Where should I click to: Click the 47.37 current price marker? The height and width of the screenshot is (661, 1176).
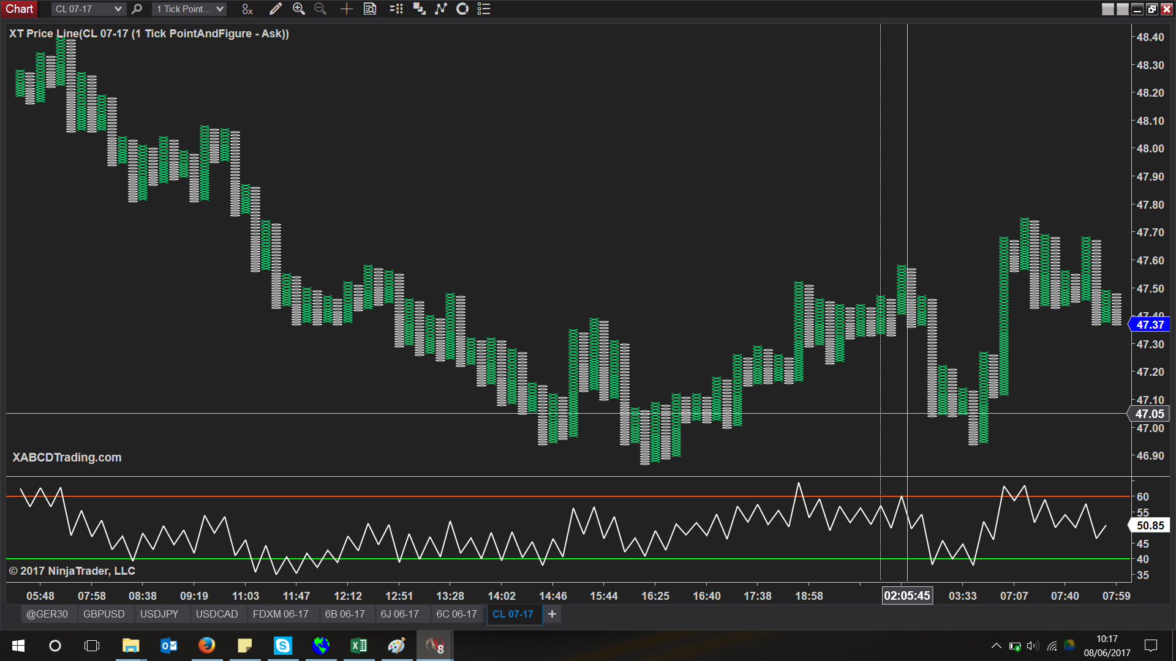pos(1150,325)
